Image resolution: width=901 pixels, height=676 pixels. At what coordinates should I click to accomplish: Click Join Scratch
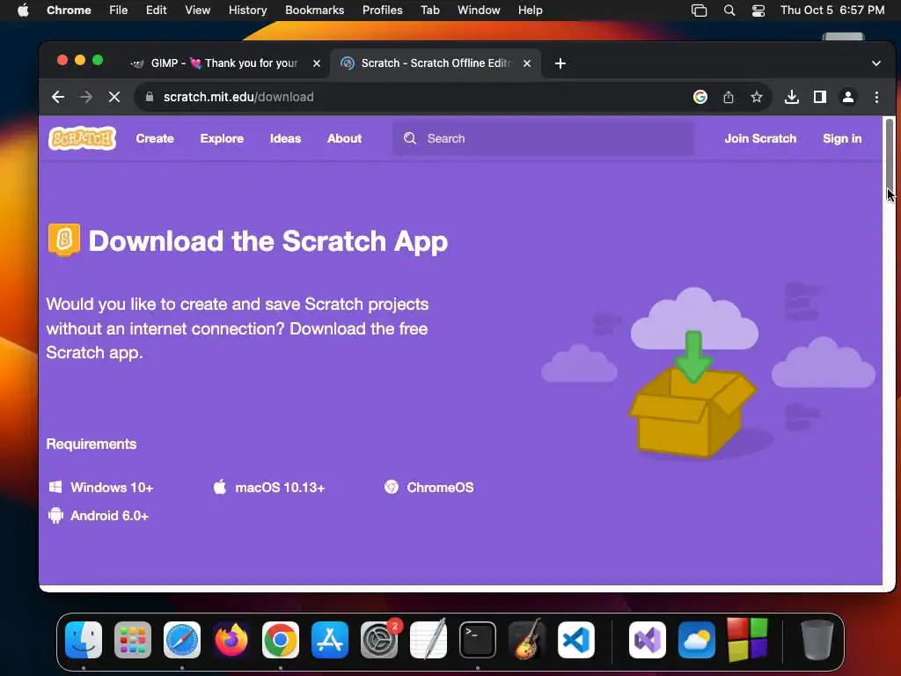pyautogui.click(x=760, y=138)
